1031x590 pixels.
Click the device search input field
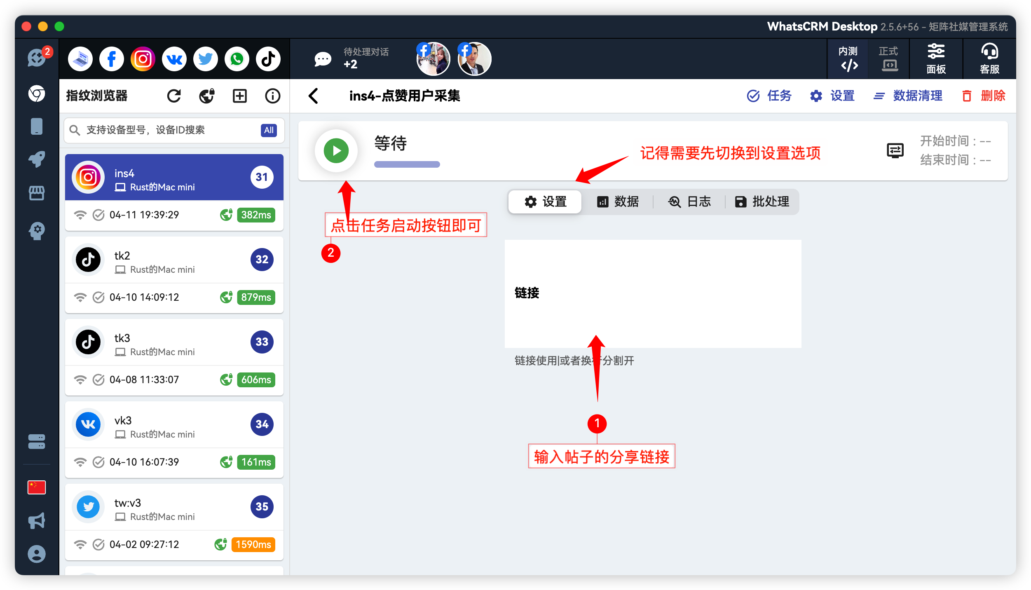click(165, 130)
